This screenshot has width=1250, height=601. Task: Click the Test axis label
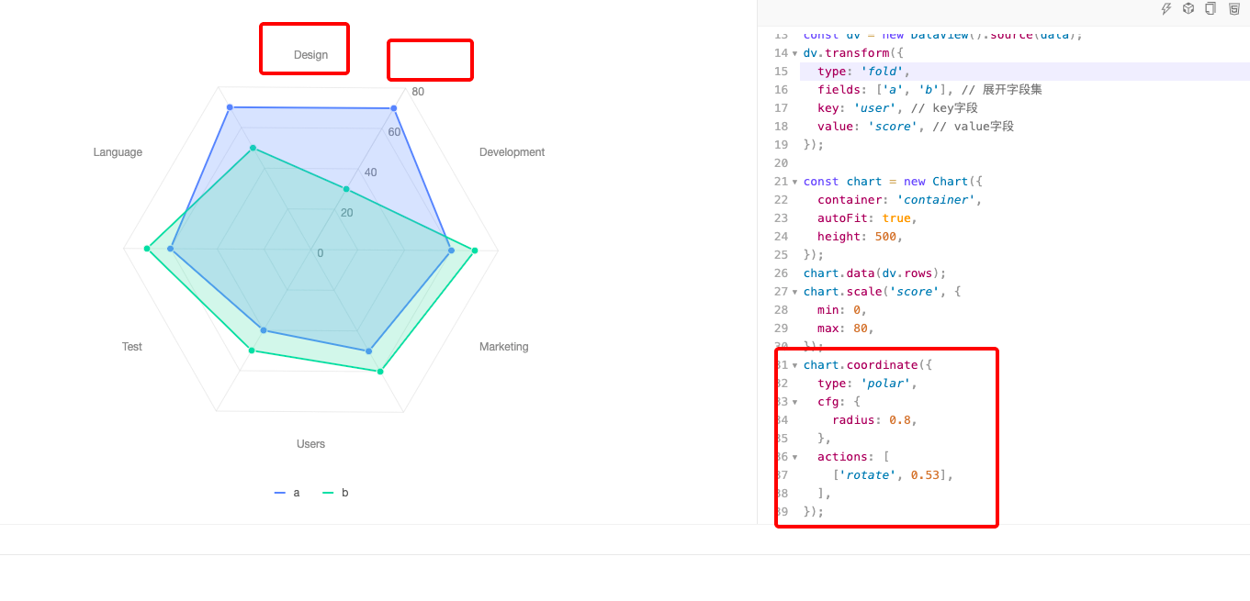131,346
